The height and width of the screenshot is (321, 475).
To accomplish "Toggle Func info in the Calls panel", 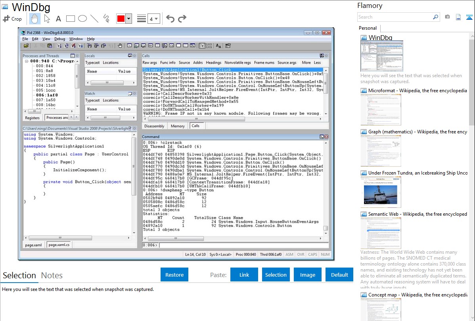I will pyautogui.click(x=168, y=63).
